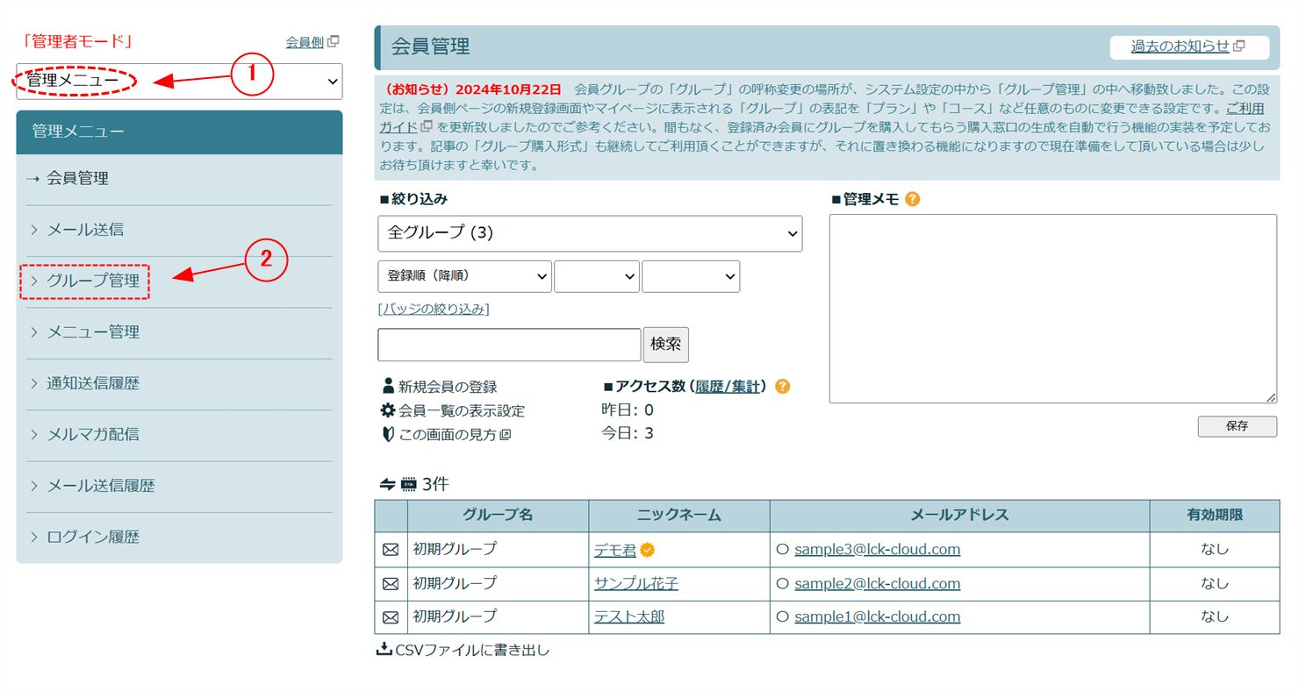
Task: Click the 過去のお知らせ button
Action: [1188, 47]
